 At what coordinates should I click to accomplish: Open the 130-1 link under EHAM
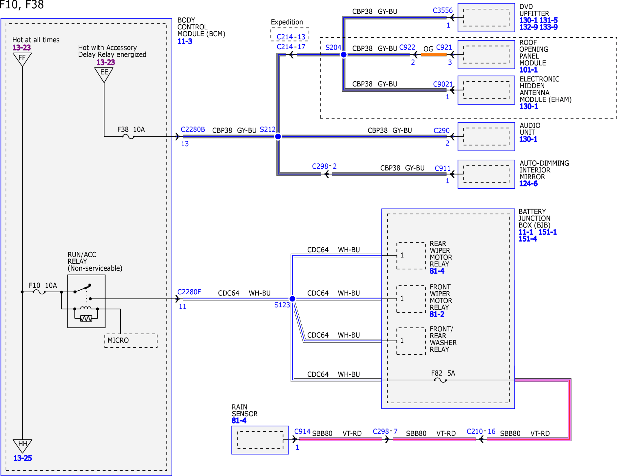tap(529, 107)
